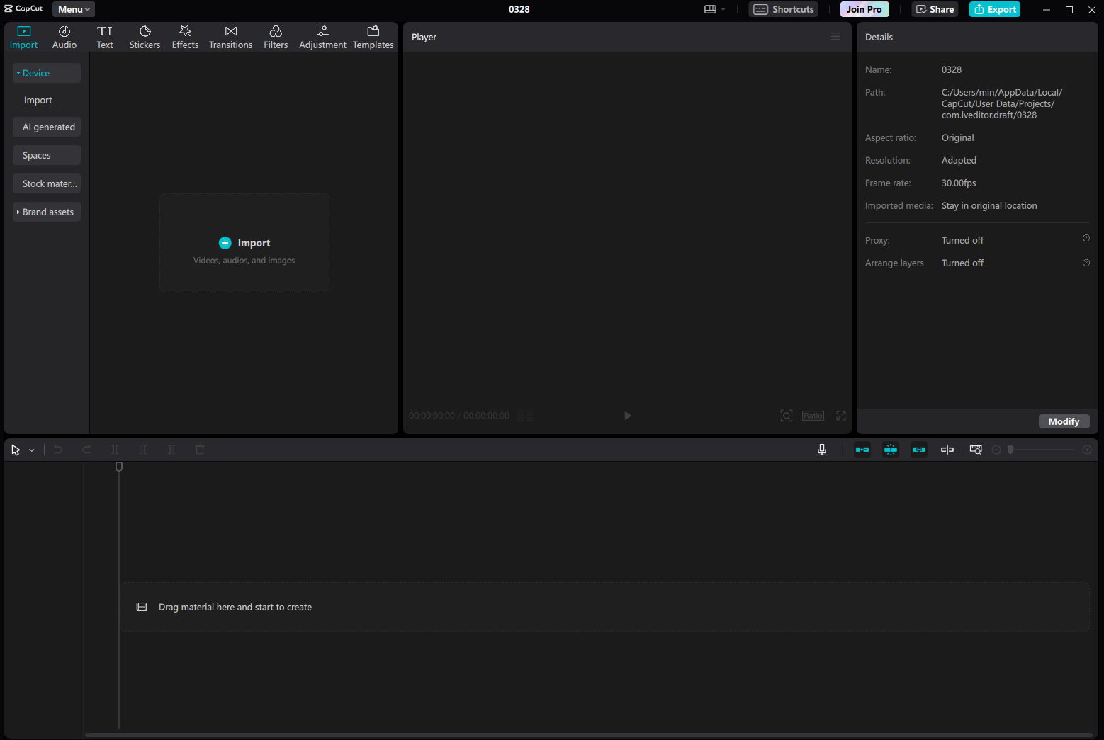Click the Path value in Details
This screenshot has height=740, width=1104.
click(x=1001, y=103)
